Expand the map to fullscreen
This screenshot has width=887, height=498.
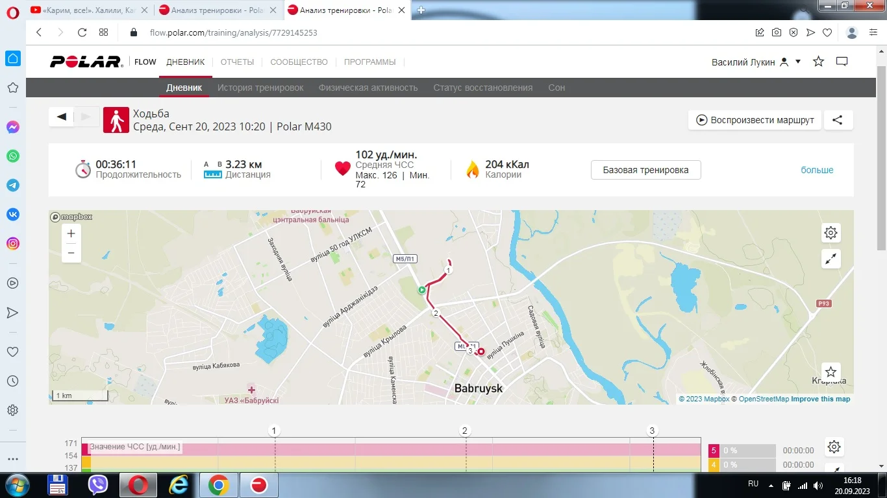pyautogui.click(x=831, y=259)
